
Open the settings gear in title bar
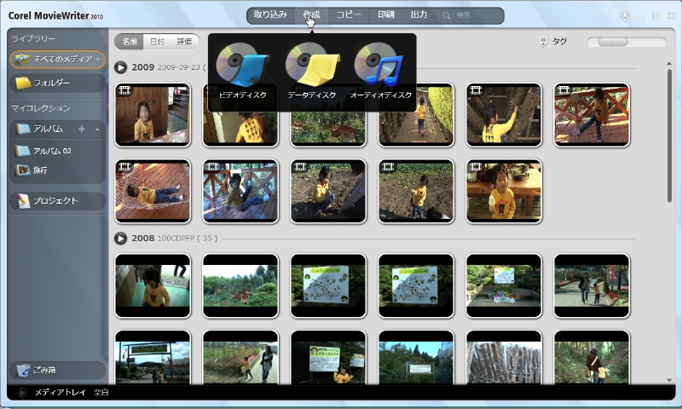click(625, 15)
